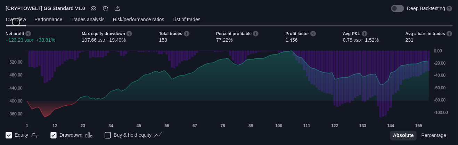Click Deep Backtesting help question icon
This screenshot has height=145, width=458.
click(x=449, y=8)
